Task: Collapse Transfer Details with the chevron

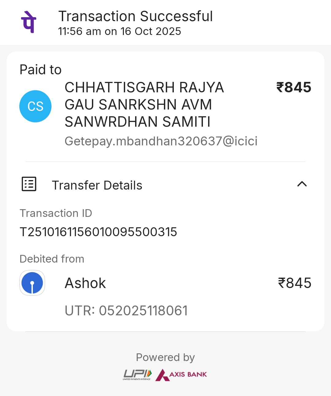Action: point(302,184)
